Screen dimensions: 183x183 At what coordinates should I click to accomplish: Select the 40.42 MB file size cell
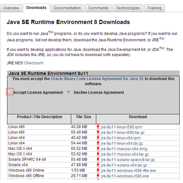tap(79, 138)
